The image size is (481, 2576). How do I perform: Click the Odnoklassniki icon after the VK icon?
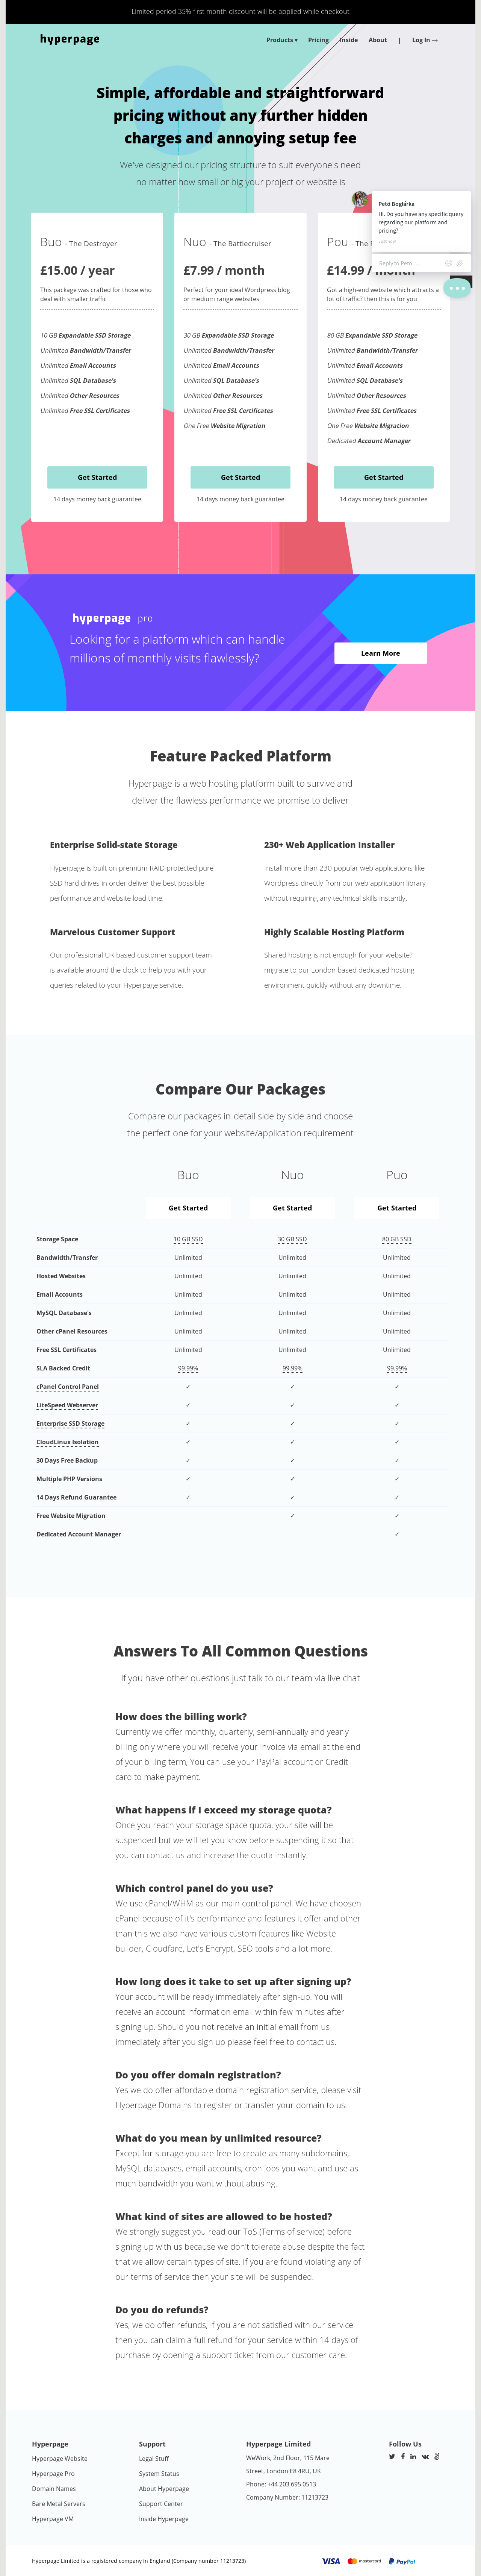pos(437,2457)
